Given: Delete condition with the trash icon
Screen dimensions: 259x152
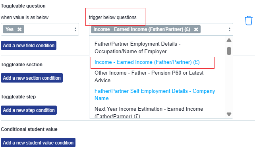Looking at the screenshot, I should click(x=248, y=21).
